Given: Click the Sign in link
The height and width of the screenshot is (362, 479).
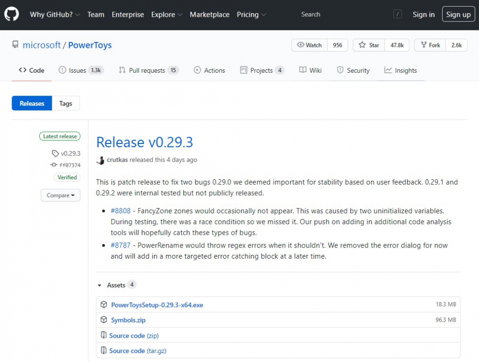Looking at the screenshot, I should click(x=423, y=15).
